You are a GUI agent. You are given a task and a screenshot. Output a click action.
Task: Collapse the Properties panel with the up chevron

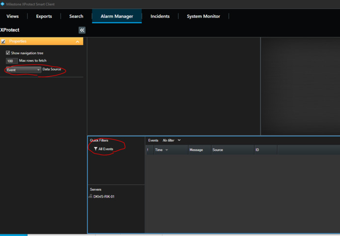77,42
